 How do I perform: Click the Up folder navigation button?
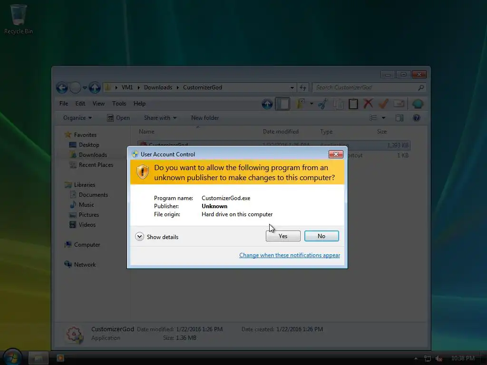[x=95, y=88]
